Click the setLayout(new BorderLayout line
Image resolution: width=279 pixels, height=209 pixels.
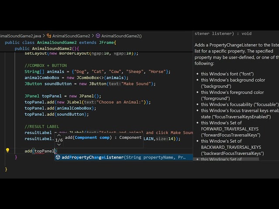82,53
